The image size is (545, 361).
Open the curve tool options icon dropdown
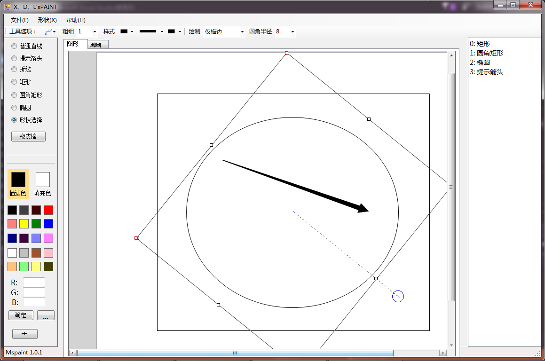50,31
